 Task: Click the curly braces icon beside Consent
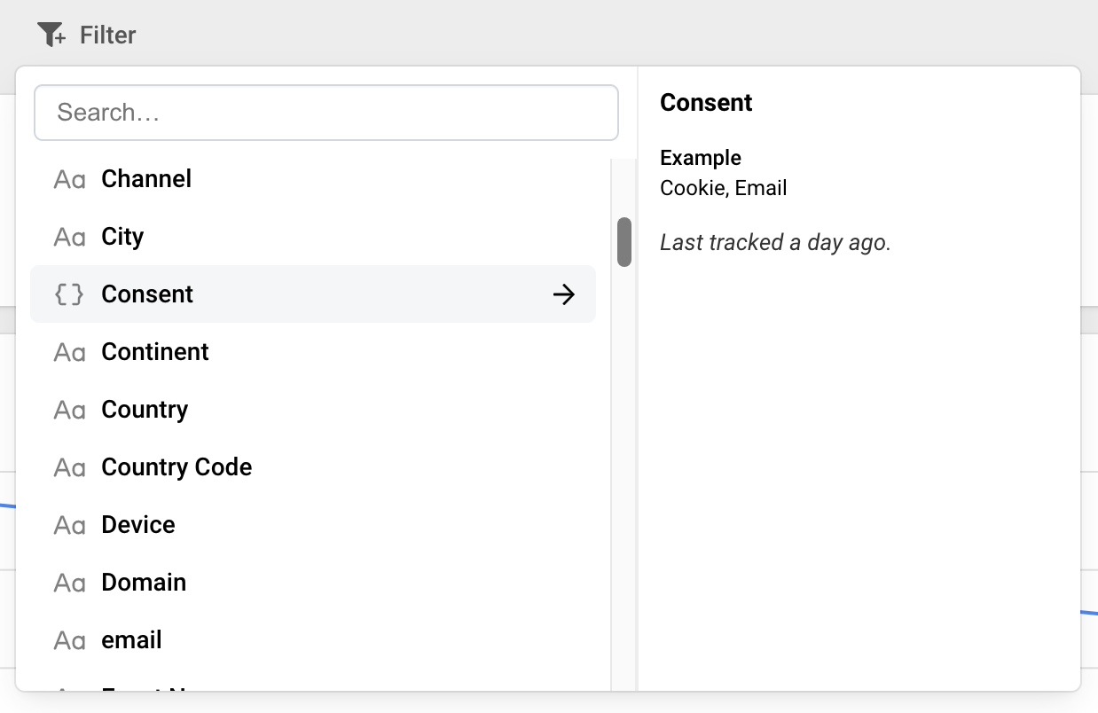69,294
